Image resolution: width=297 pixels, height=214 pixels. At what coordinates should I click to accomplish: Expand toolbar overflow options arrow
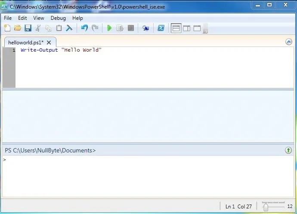click(205, 29)
